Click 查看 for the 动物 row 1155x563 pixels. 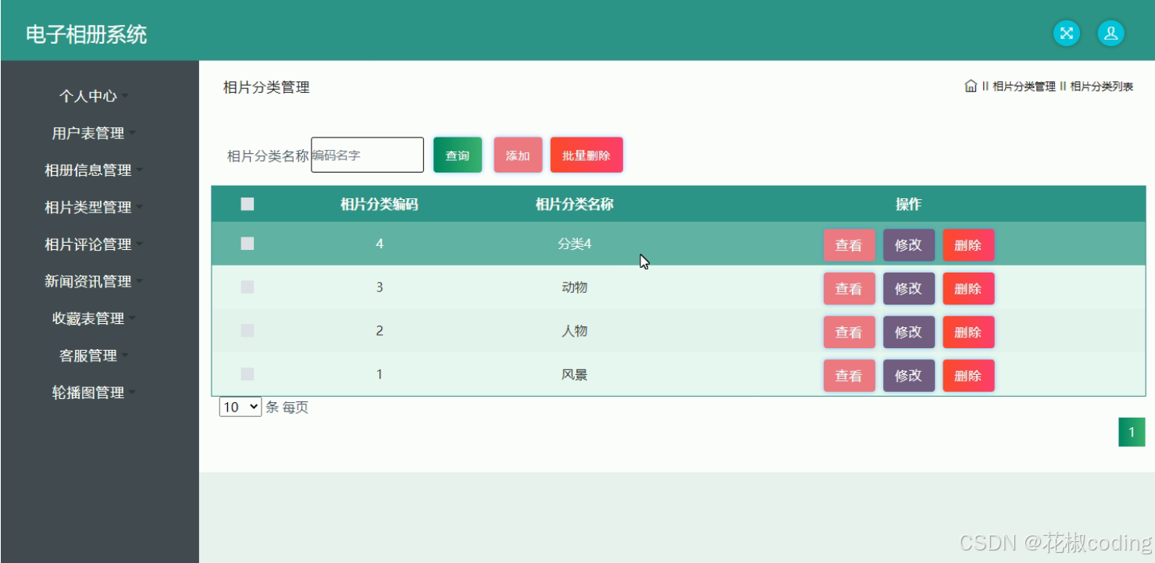pos(849,289)
